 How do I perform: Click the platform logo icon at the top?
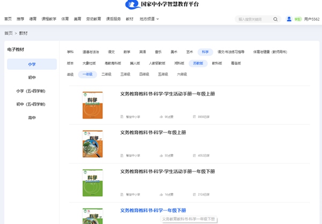(133, 4)
